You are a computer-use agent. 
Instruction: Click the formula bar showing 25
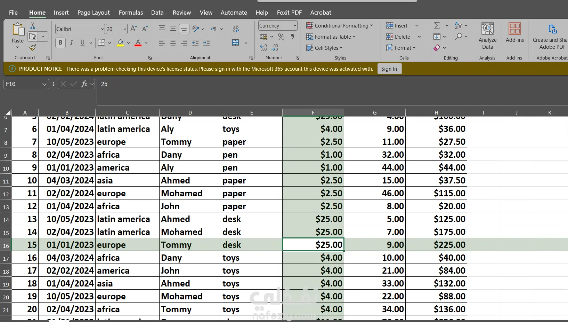[x=332, y=92]
